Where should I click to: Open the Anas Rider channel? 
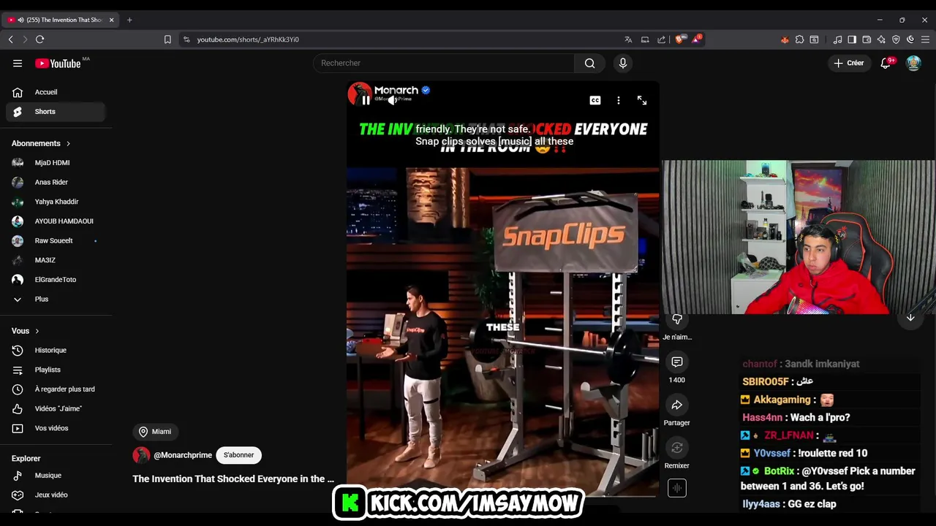pos(56,182)
